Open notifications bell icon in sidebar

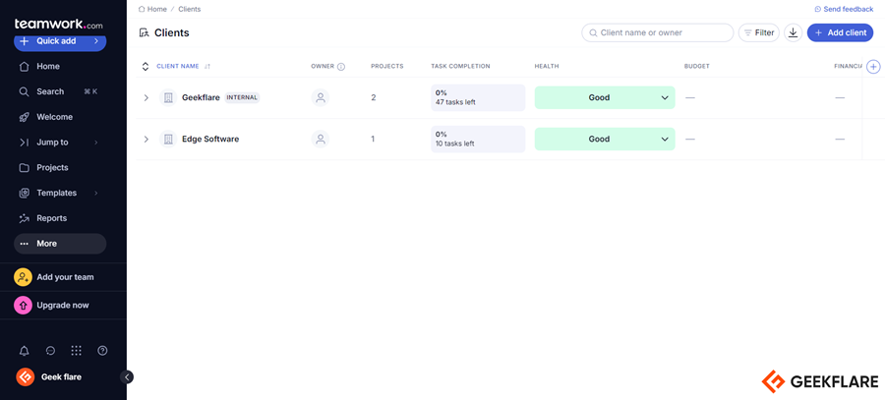click(24, 351)
